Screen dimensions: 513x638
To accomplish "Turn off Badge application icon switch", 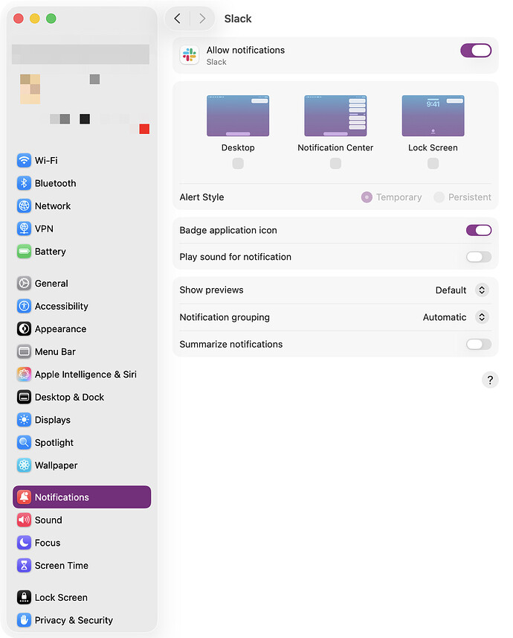I will click(x=479, y=230).
